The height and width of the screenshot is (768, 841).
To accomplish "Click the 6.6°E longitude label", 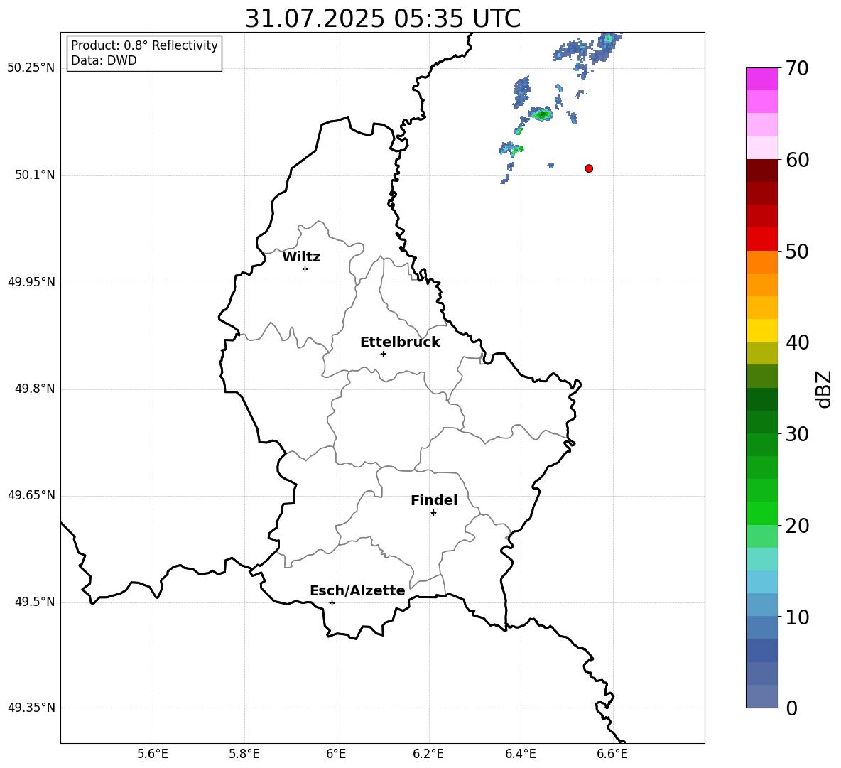I will [612, 754].
